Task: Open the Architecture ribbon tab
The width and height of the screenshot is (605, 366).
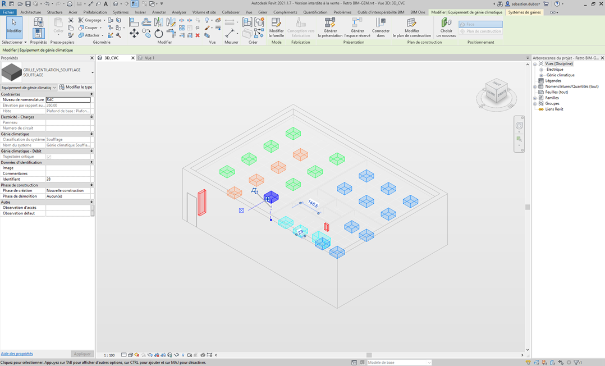Action: click(x=30, y=12)
